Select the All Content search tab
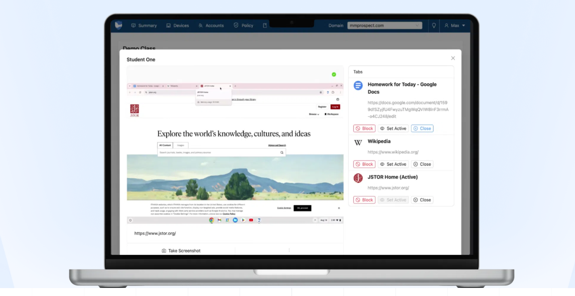Viewport: 575px width, 296px height. (165, 145)
